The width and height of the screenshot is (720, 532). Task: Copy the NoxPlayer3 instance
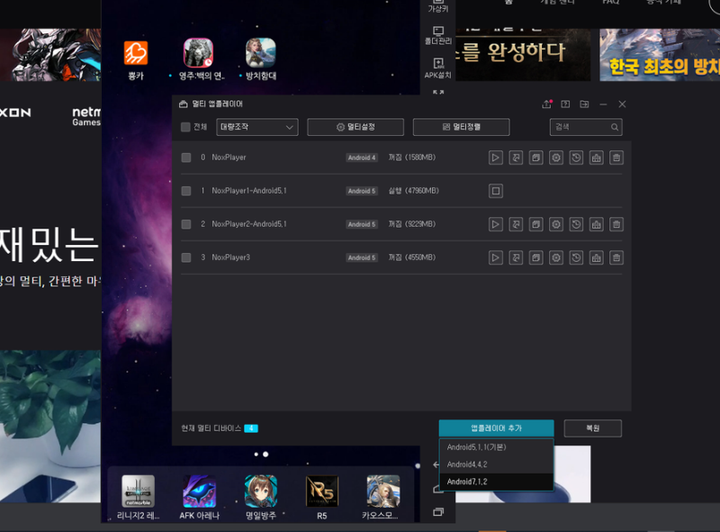[x=535, y=257]
